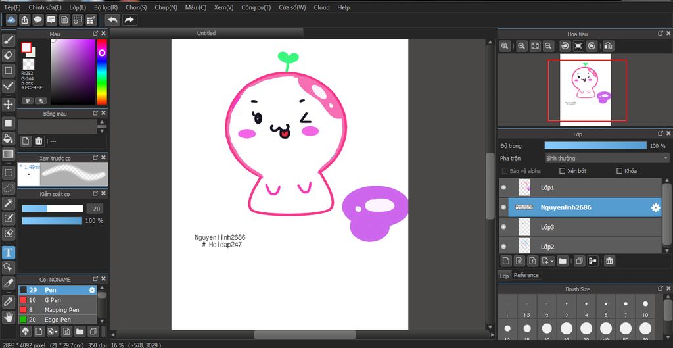
Task: Select the Bucket fill tool
Action: click(x=8, y=138)
